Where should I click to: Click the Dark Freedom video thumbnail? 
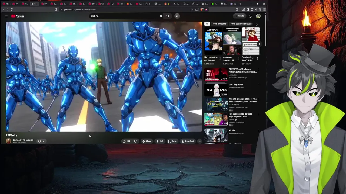click(x=216, y=104)
